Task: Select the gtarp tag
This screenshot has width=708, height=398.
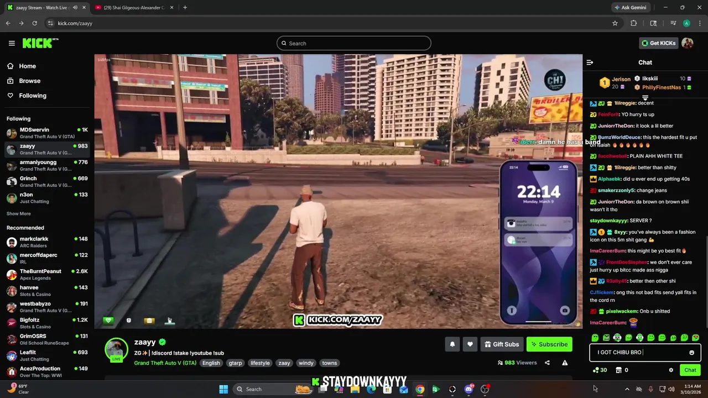Action: [235, 363]
